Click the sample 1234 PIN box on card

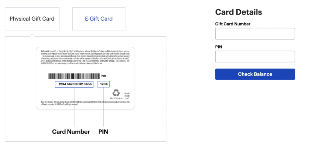coord(103,84)
